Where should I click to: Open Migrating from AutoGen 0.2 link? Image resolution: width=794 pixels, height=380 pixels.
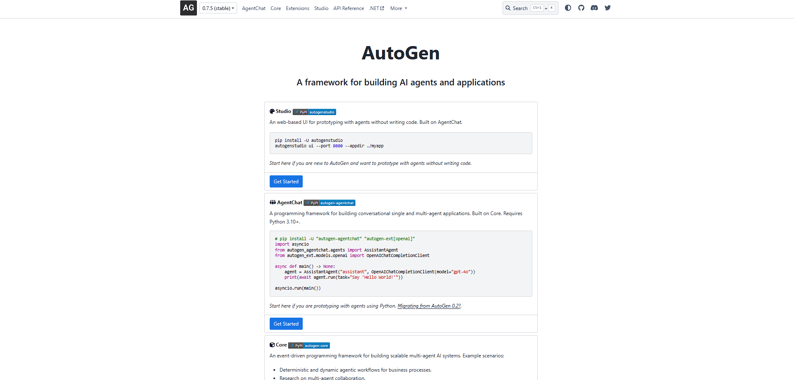click(428, 306)
